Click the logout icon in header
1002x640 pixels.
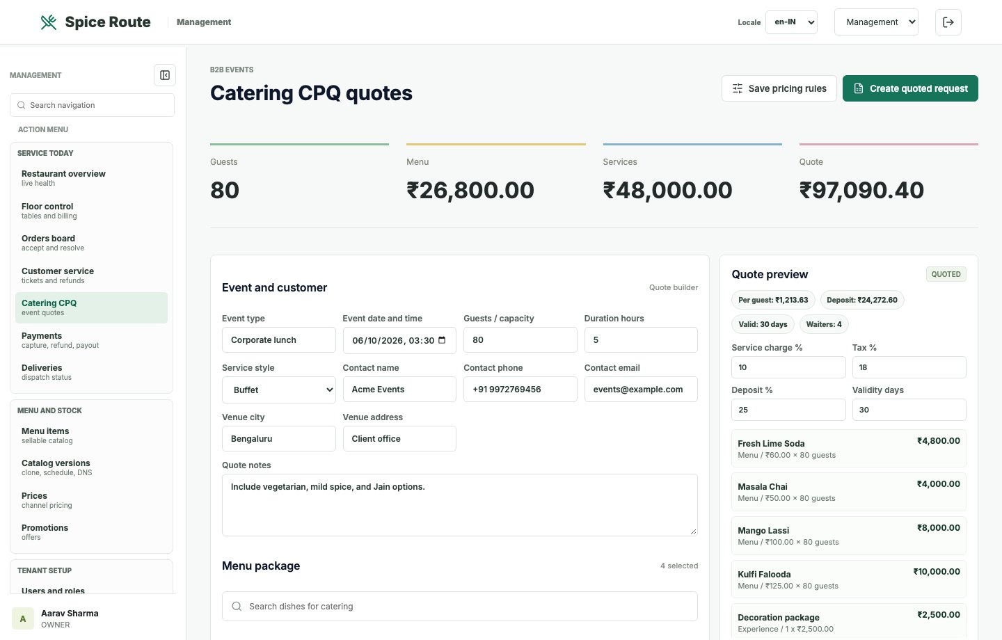[x=948, y=22]
